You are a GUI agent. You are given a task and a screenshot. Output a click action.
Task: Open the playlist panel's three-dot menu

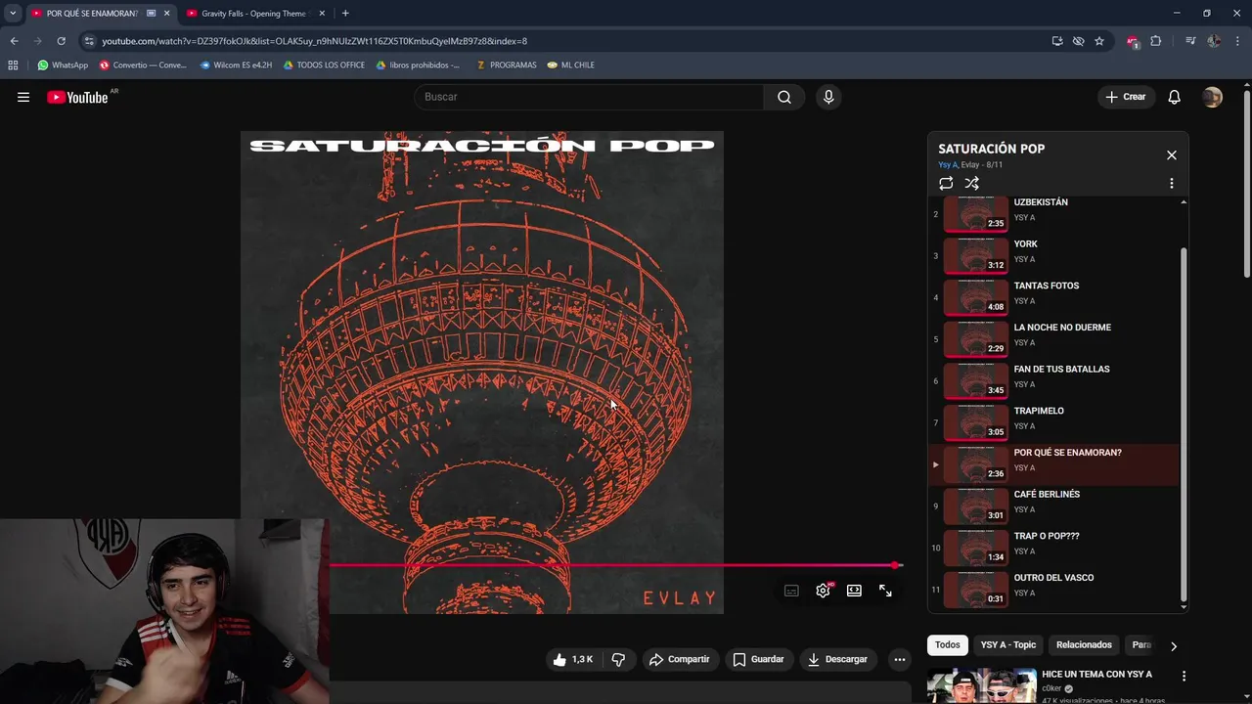1171,183
